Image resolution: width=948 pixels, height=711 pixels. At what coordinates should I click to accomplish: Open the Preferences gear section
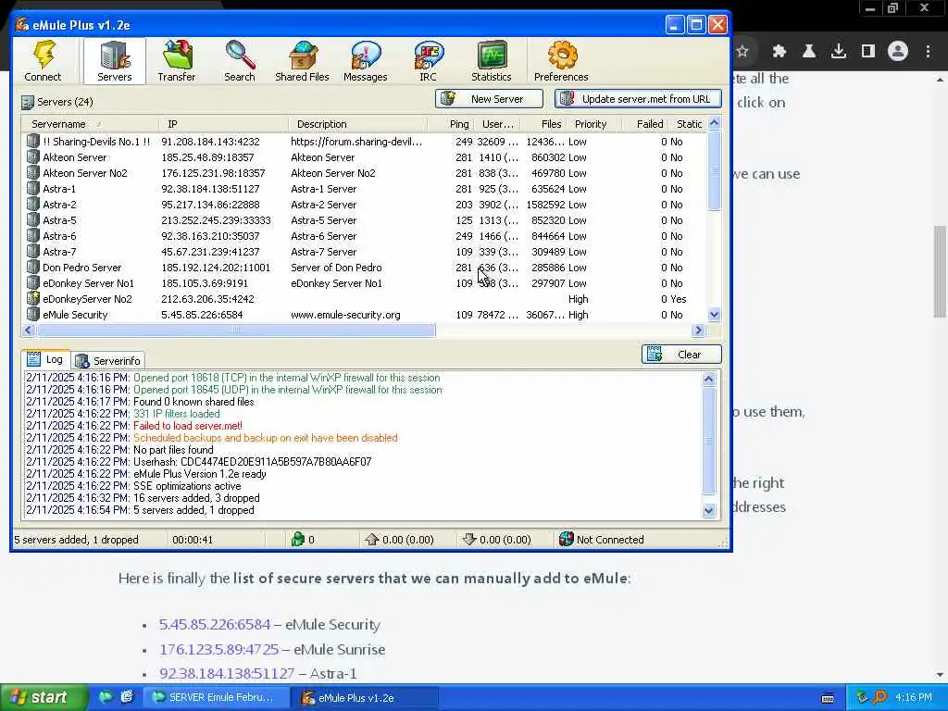pos(561,60)
